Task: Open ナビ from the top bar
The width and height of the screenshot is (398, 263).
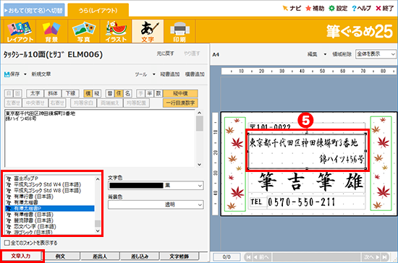Action: tap(292, 9)
